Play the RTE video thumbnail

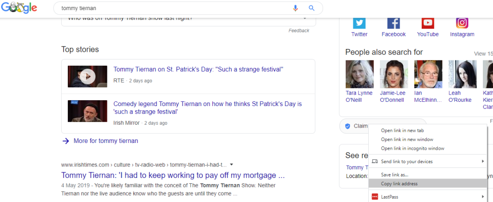tap(87, 76)
